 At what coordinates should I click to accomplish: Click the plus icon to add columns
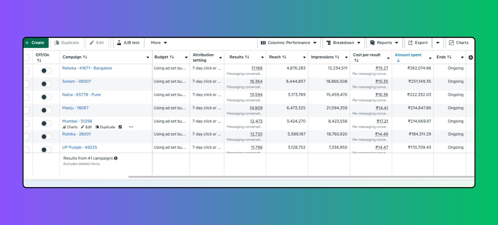(x=471, y=57)
